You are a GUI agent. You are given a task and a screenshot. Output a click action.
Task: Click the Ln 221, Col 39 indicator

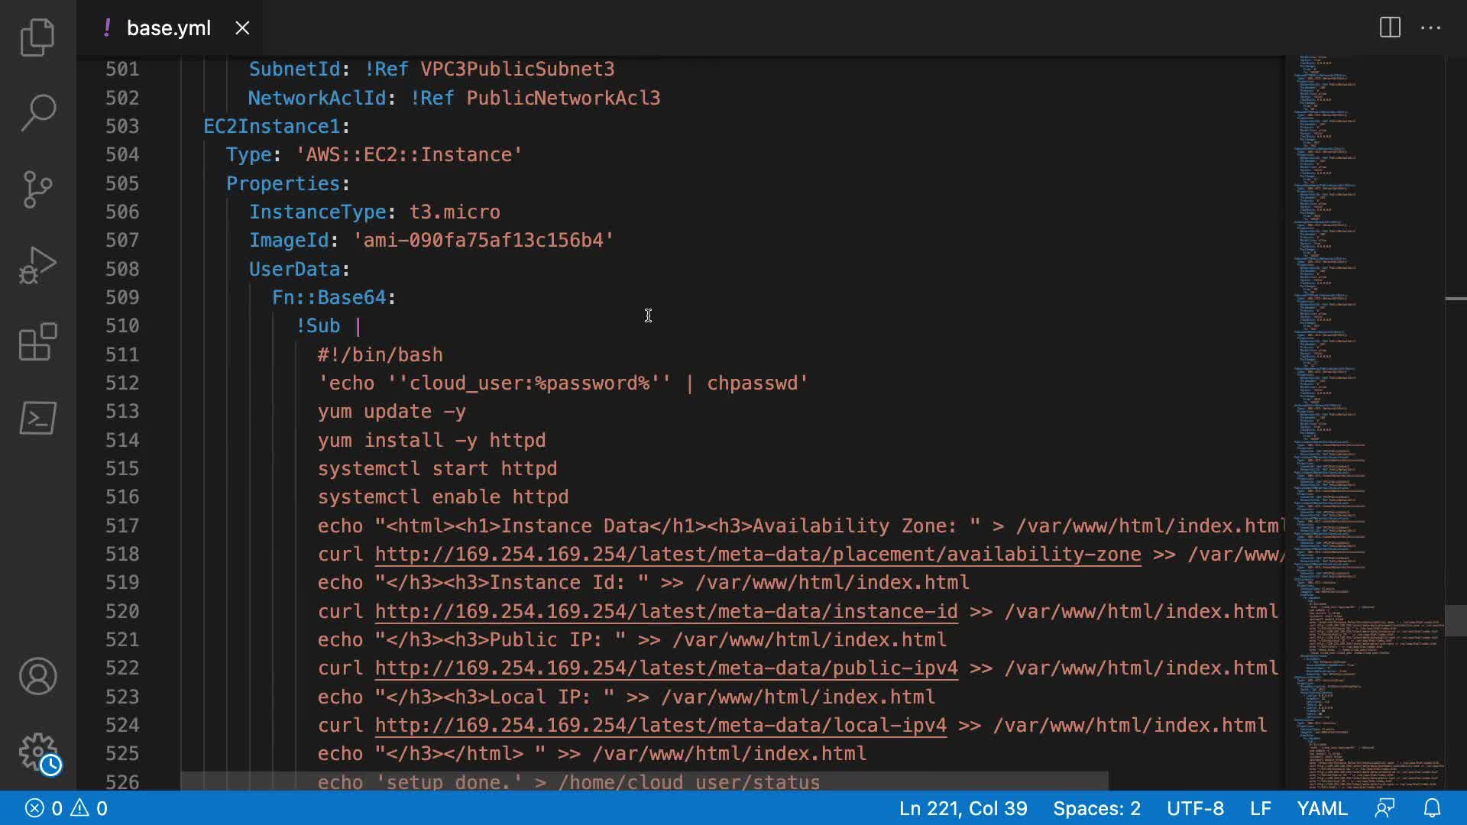[x=963, y=808]
